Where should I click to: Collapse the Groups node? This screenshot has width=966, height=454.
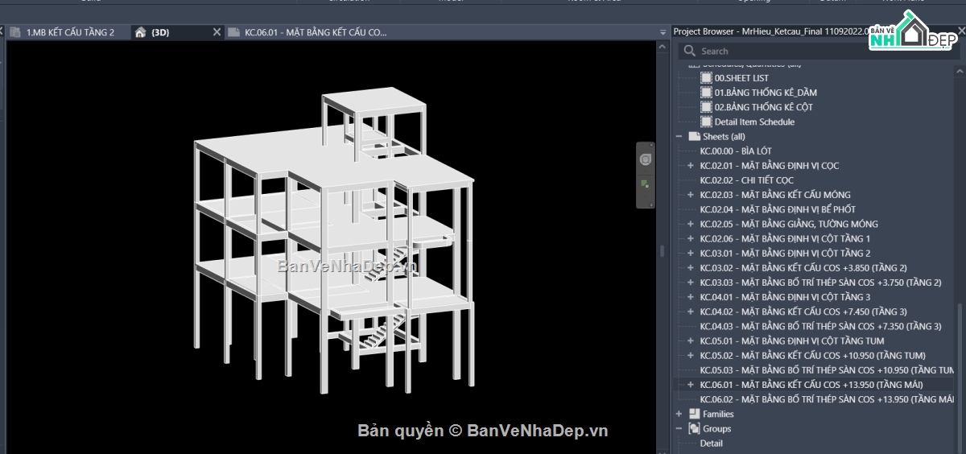tap(679, 428)
